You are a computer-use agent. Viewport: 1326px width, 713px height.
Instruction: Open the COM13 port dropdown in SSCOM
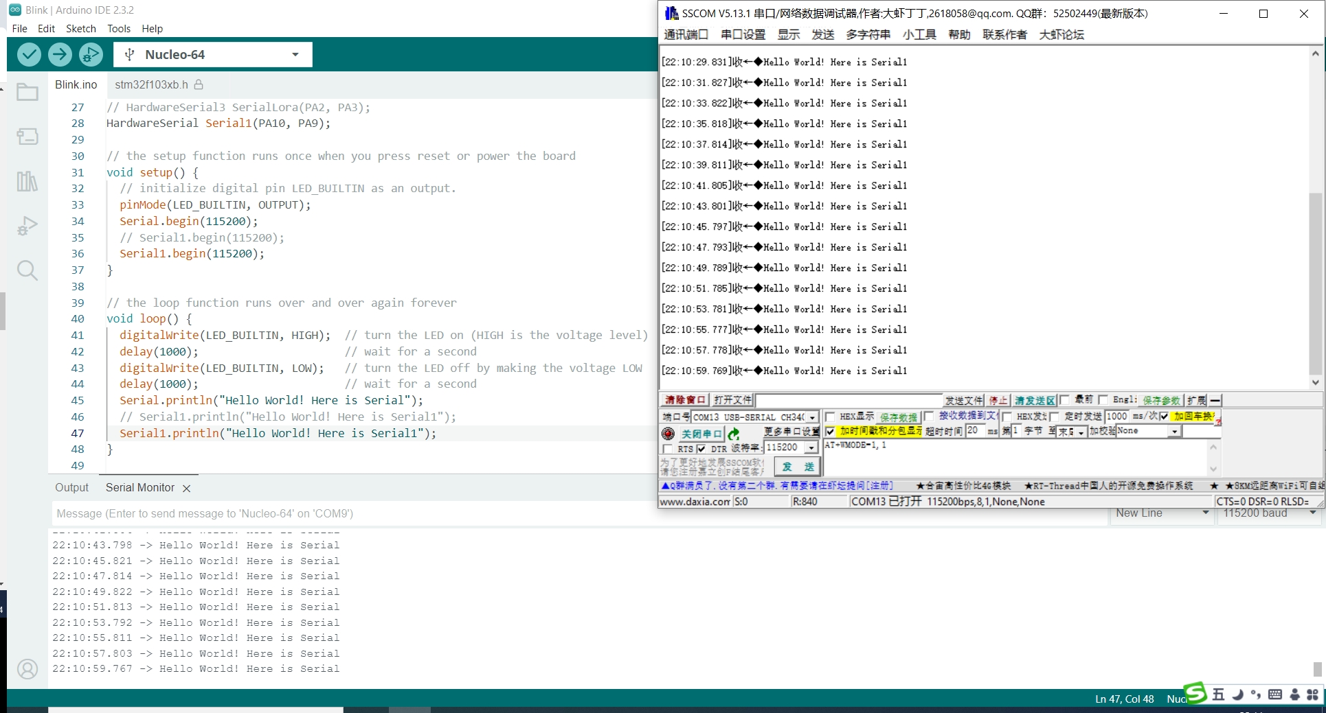tap(812, 417)
